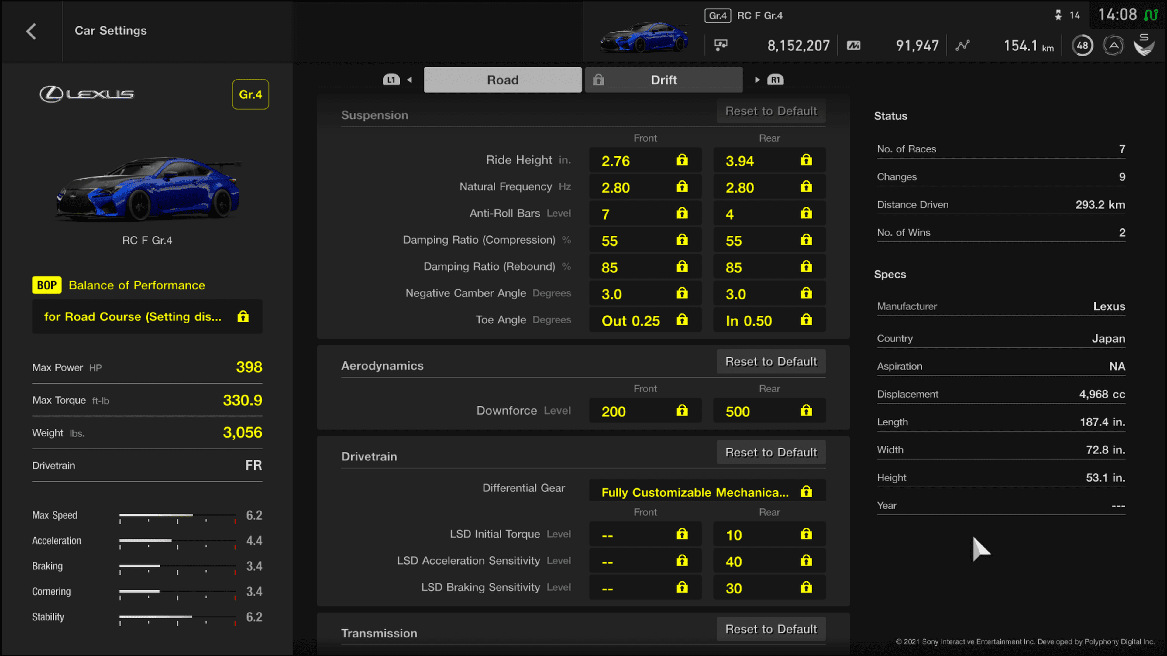
Task: Switch to the Road tab
Action: pos(503,79)
